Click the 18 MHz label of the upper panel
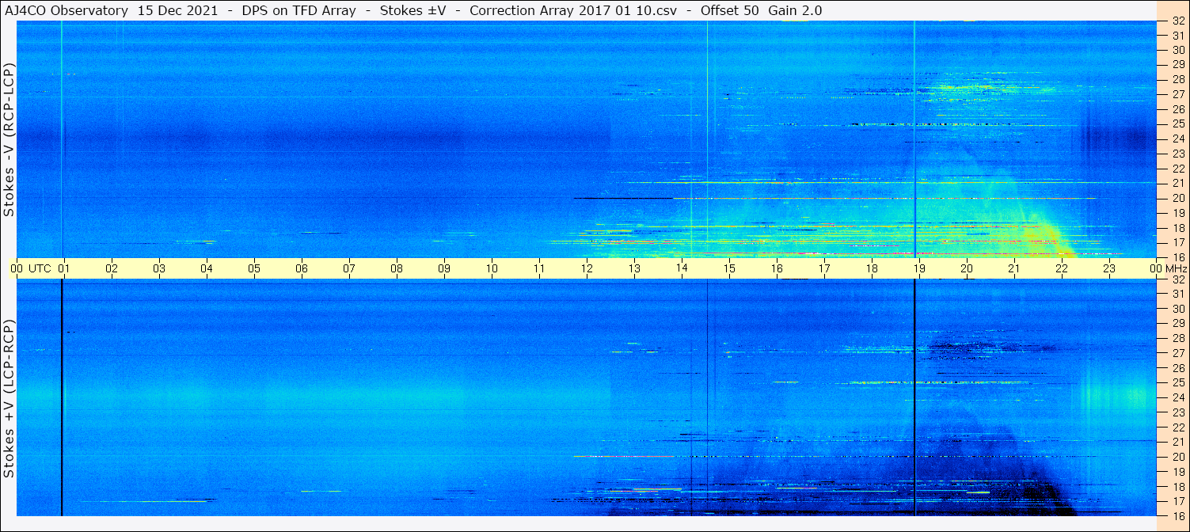The image size is (1190, 532). pyautogui.click(x=1177, y=228)
